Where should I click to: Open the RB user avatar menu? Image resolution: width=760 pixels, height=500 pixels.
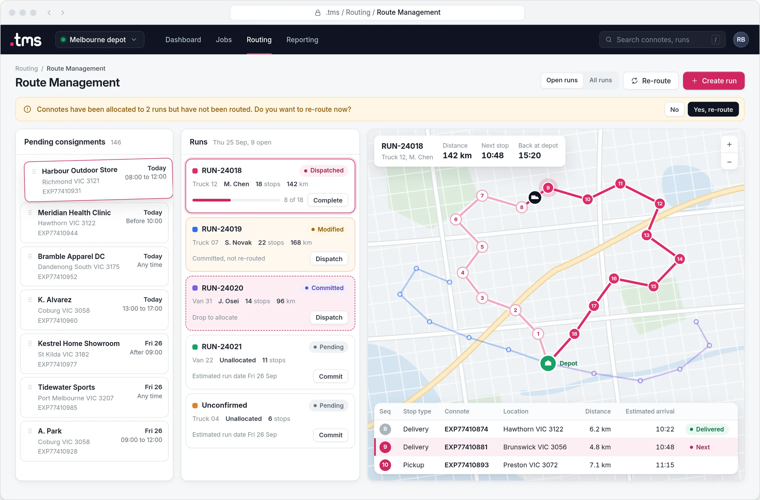pos(741,40)
